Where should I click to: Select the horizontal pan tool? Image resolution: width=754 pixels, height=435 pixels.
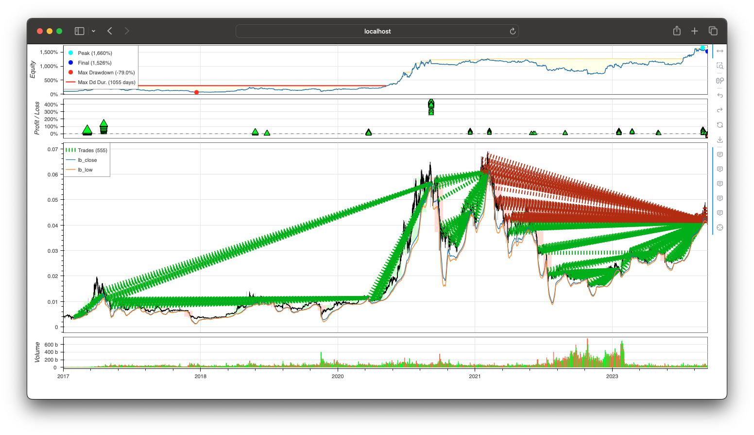click(720, 51)
